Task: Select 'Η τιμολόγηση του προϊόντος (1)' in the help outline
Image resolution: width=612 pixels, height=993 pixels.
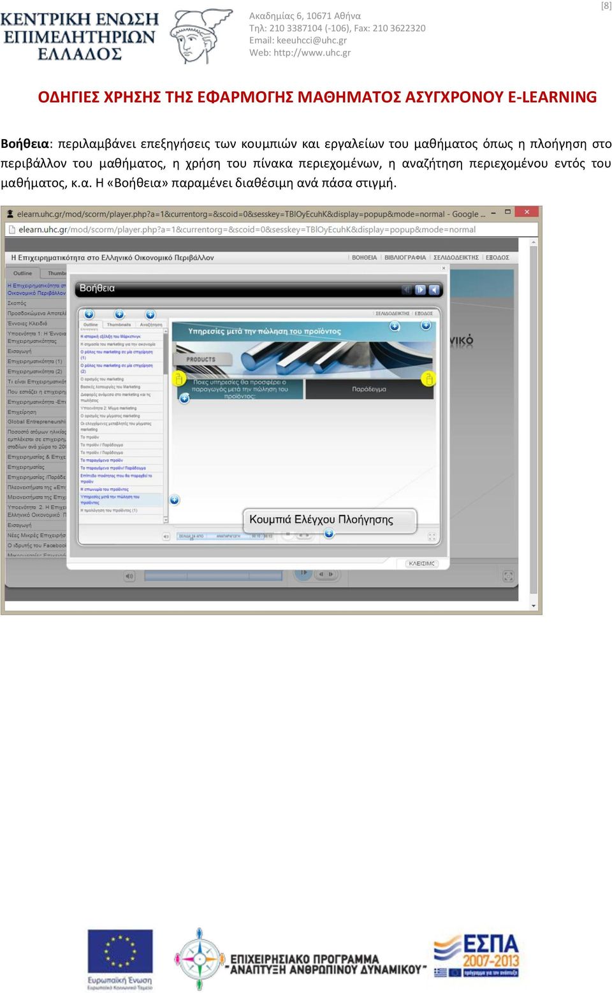Action: [108, 511]
